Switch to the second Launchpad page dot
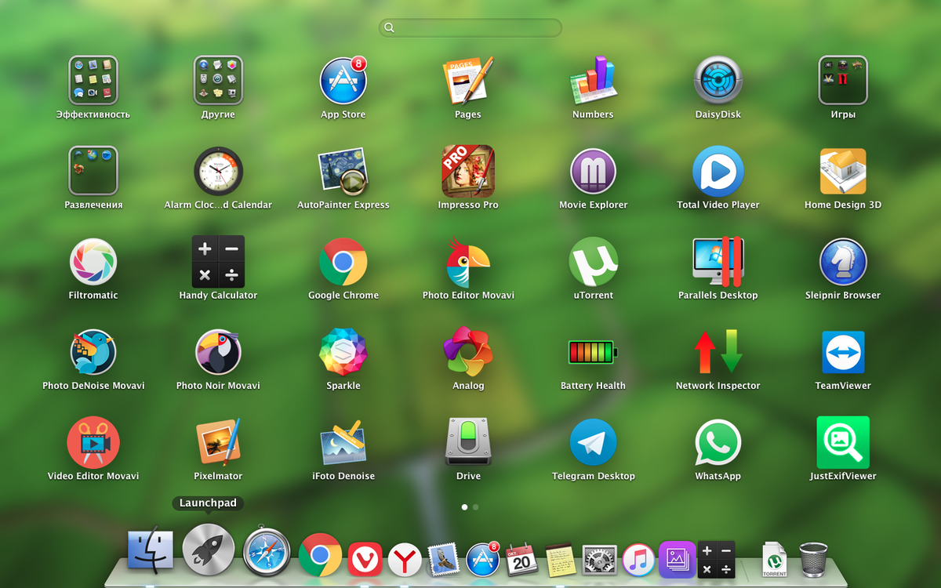The width and height of the screenshot is (941, 588). [x=475, y=507]
